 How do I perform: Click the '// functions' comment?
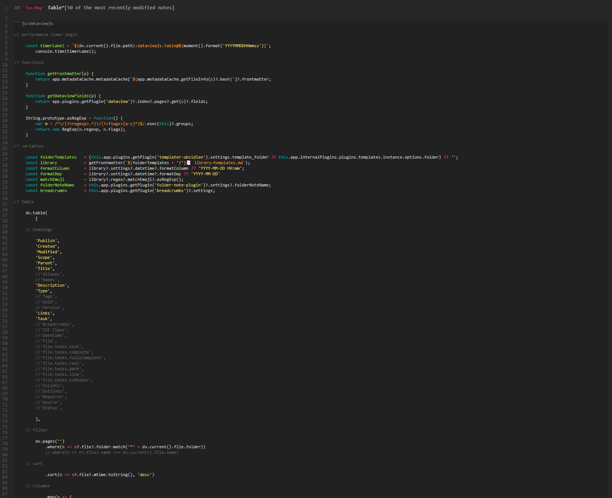pos(29,62)
